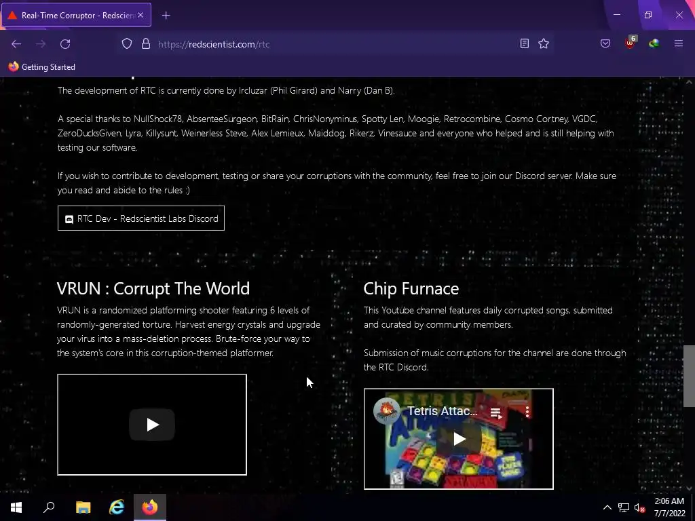Screen dimensions: 695x521
Task: Show hidden system tray icons
Action: click(x=607, y=507)
